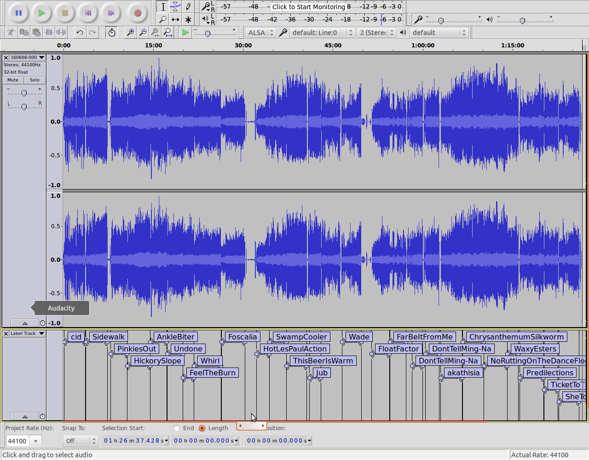Activate the Time Shift tool

[x=175, y=19]
